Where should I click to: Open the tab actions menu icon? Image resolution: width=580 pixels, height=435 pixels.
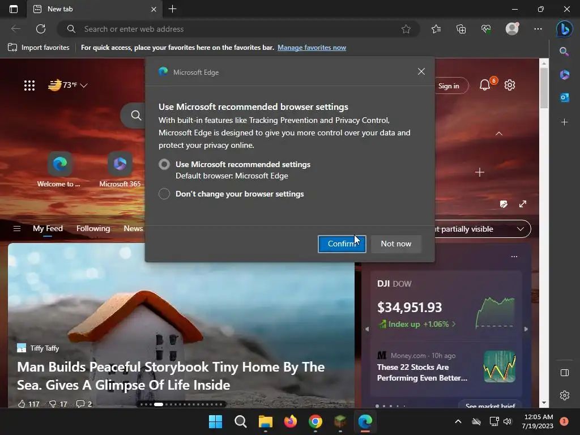(x=14, y=9)
